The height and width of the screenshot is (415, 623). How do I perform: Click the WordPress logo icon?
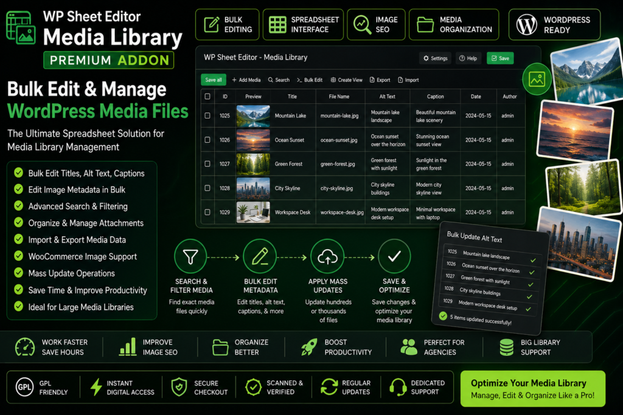click(526, 24)
